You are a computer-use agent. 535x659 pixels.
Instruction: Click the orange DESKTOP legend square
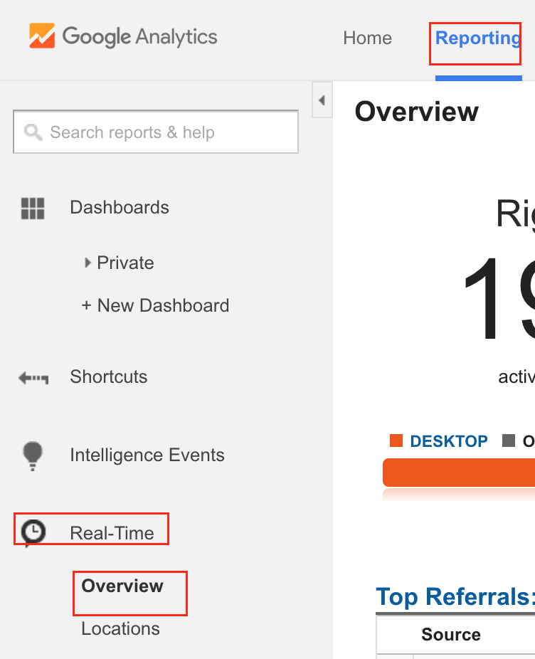point(396,441)
